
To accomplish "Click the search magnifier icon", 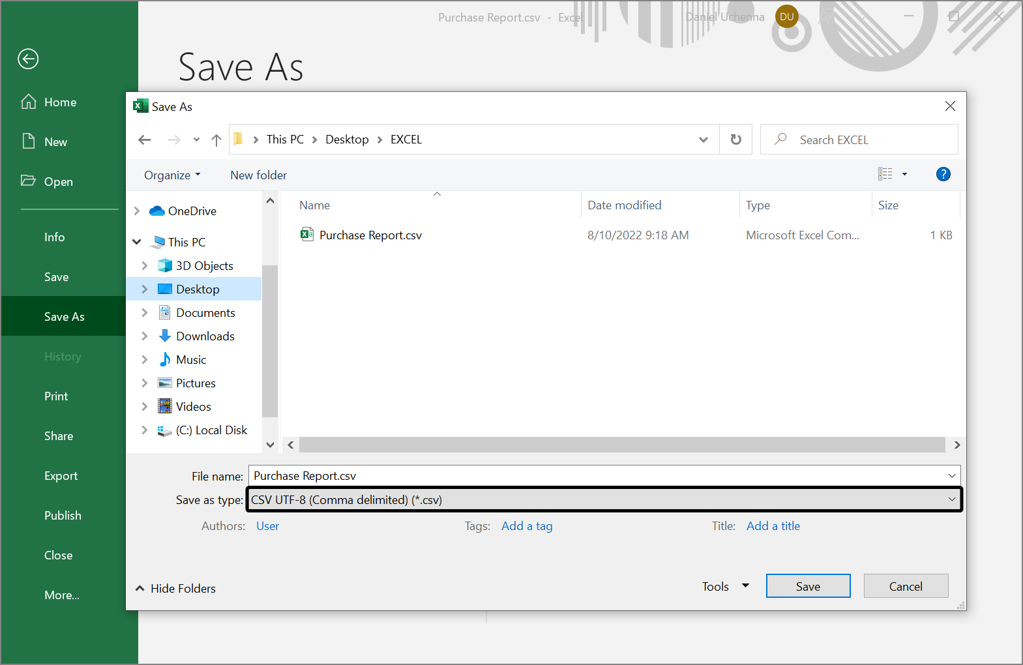I will click(780, 139).
